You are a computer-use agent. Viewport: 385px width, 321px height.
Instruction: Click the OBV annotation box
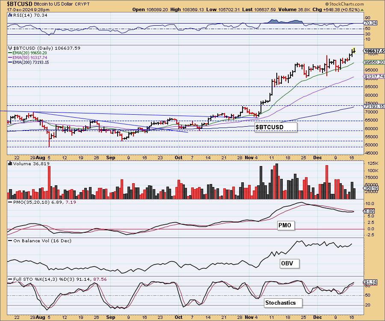(x=290, y=263)
